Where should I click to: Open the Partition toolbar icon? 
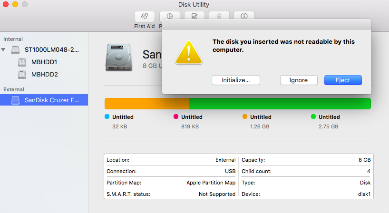pos(170,15)
